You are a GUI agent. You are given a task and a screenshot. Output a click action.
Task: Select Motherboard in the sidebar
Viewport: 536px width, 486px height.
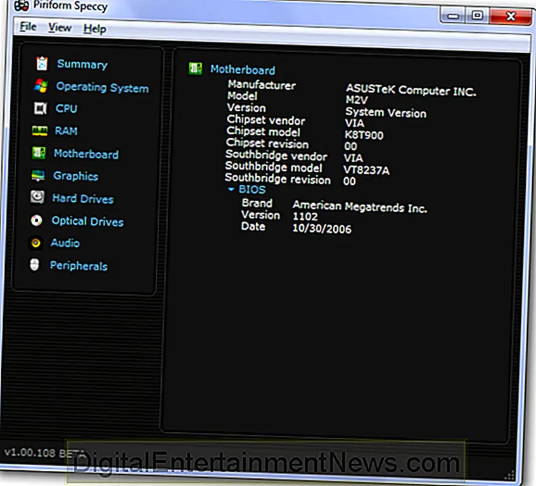86,154
